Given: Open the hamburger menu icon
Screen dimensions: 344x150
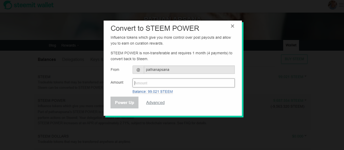Looking at the screenshot, I should point(341,5).
